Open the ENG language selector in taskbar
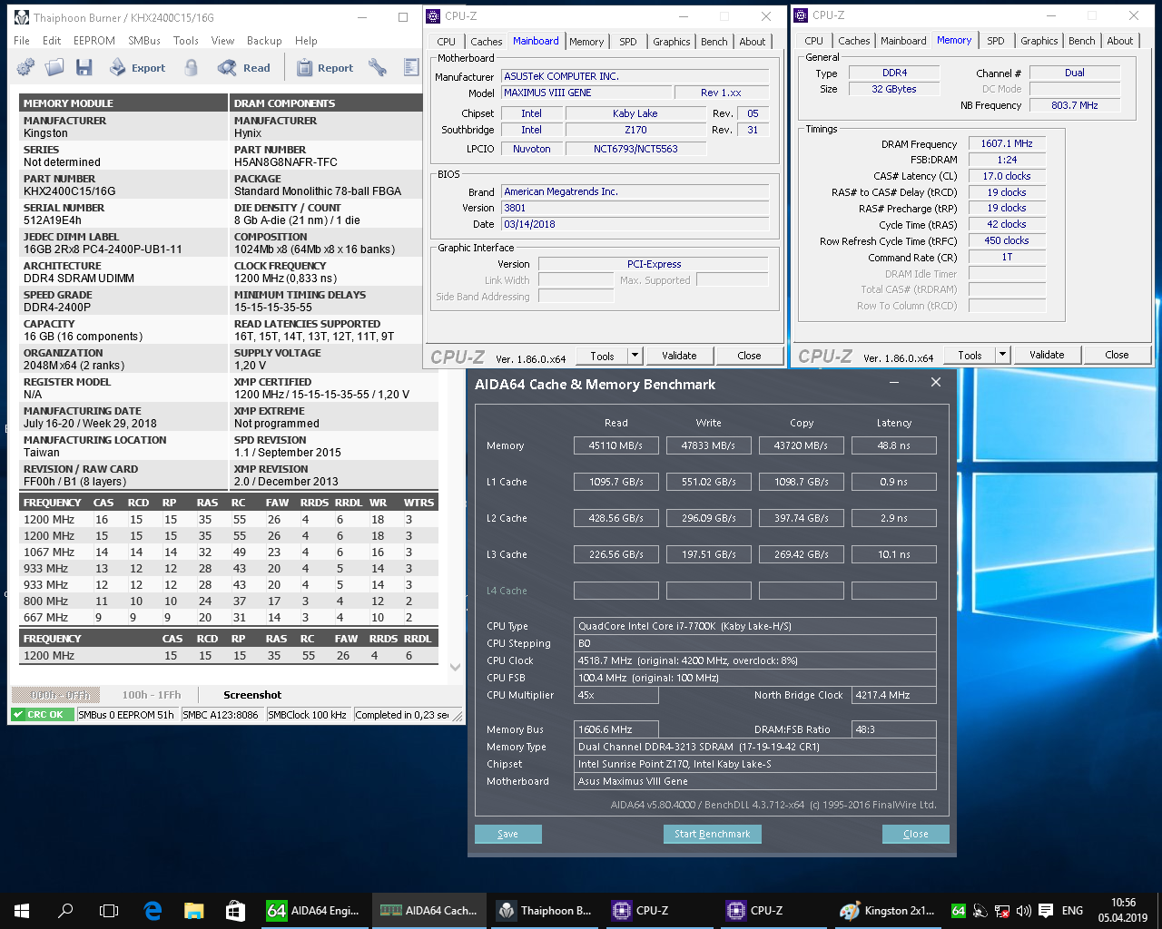Image resolution: width=1162 pixels, height=929 pixels. point(1072,911)
